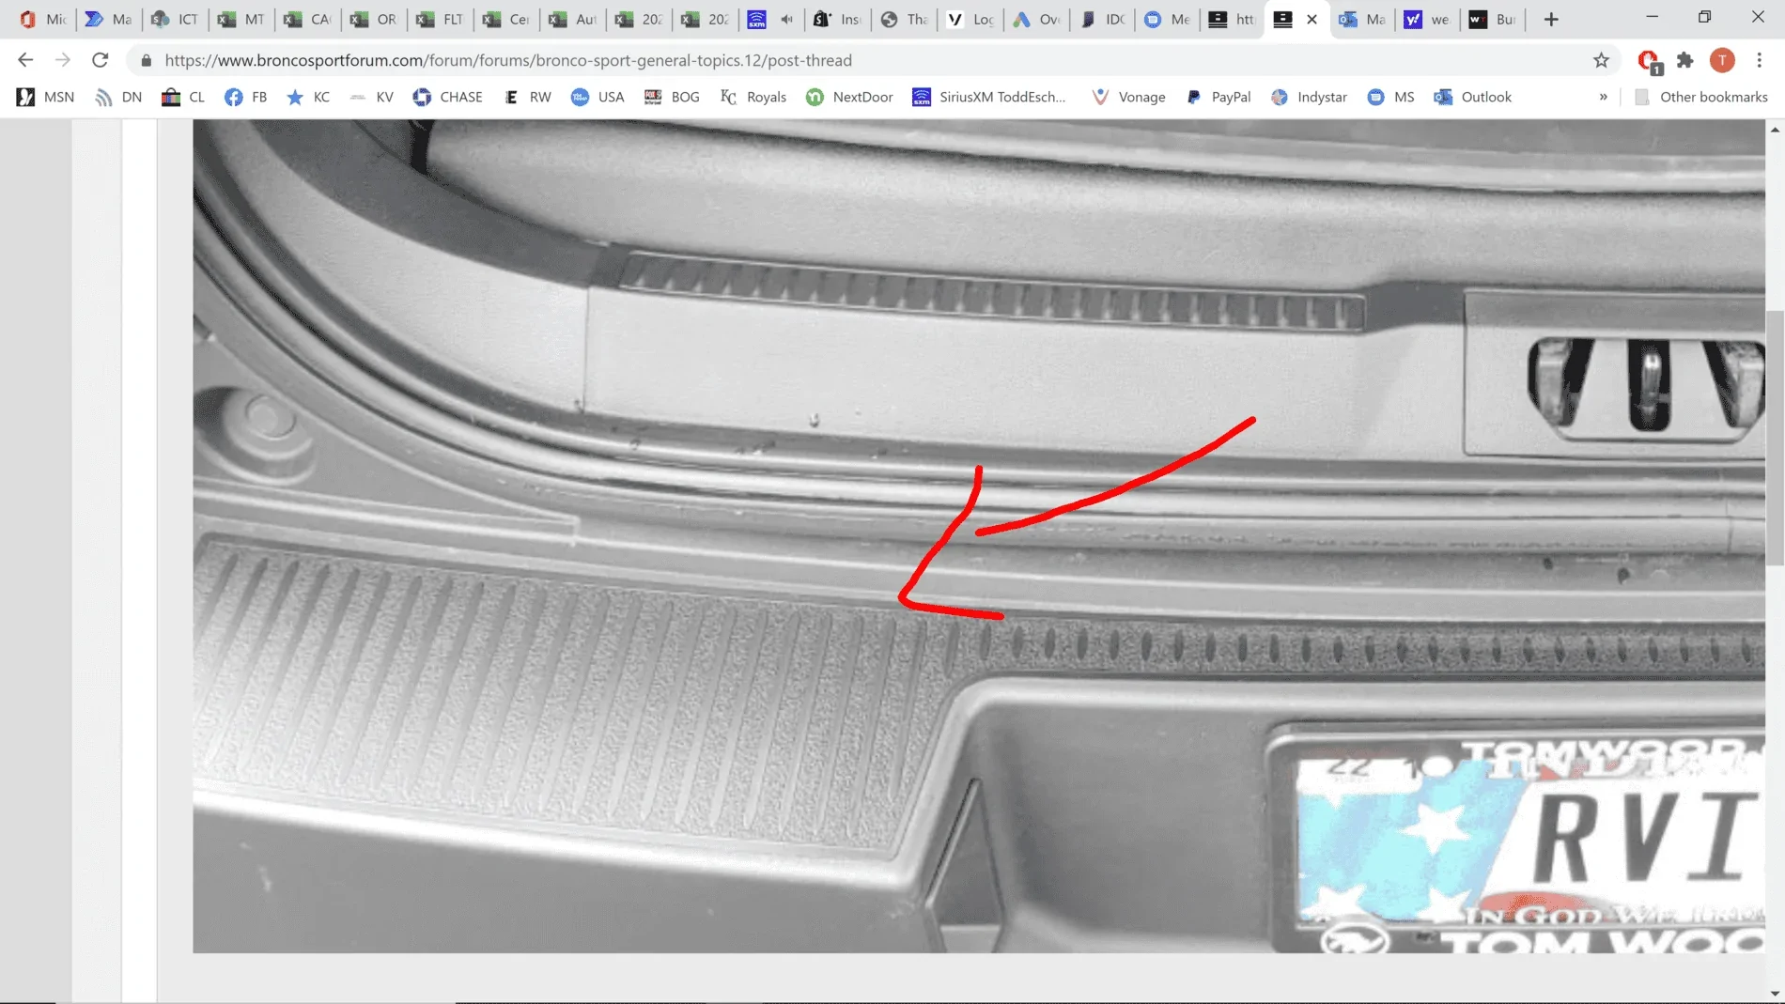
Task: Click the user profile avatar icon
Action: click(x=1721, y=60)
